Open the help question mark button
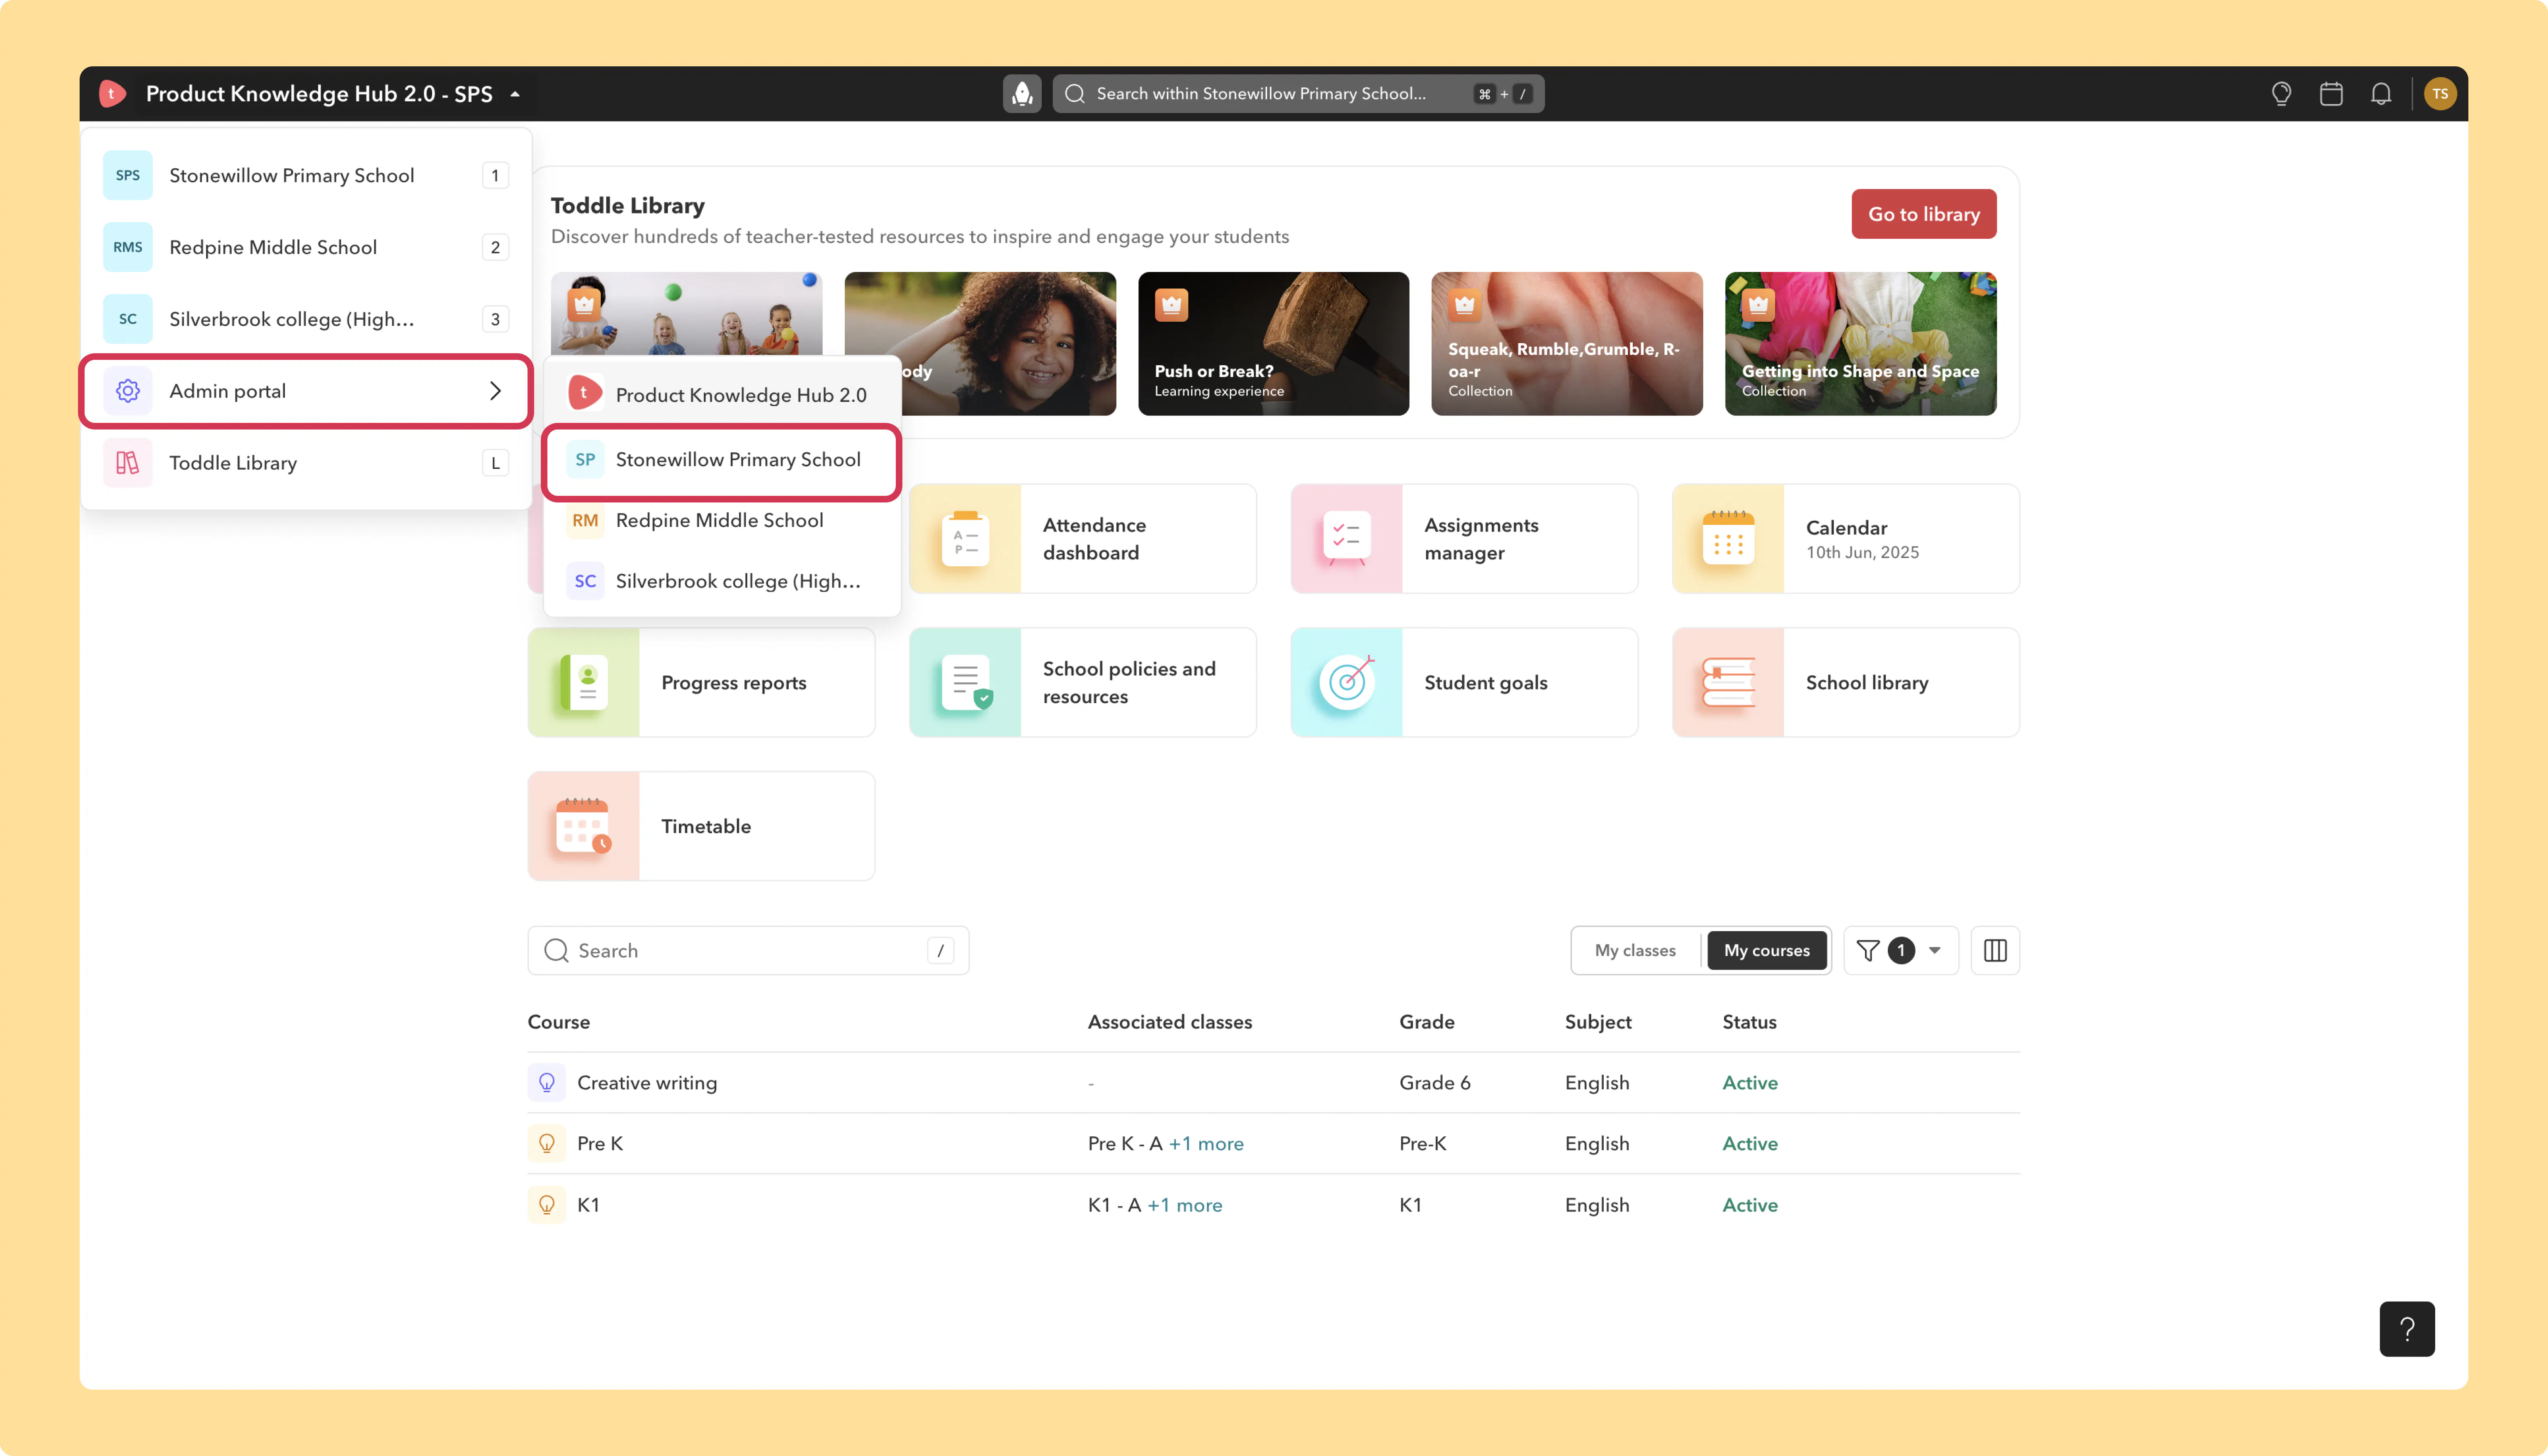 pos(2407,1329)
